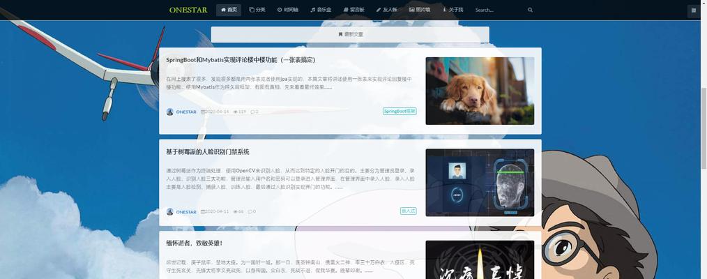Open the golden dog article thumbnail
707x279 pixels.
pos(480,91)
